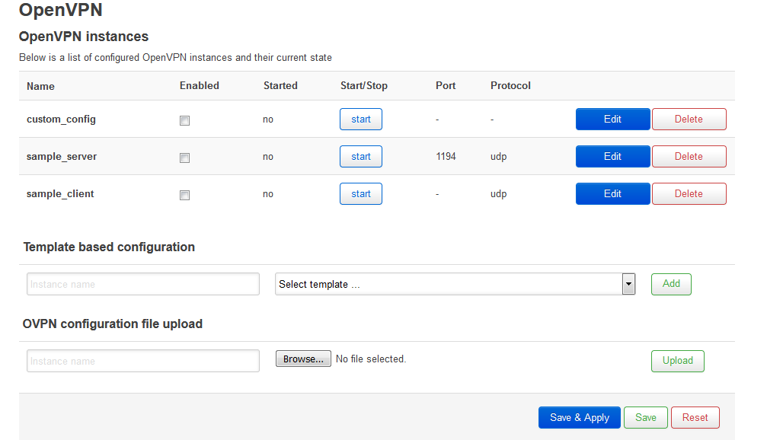Focus the template Instance name field
This screenshot has height=440, width=783.
[x=143, y=284]
